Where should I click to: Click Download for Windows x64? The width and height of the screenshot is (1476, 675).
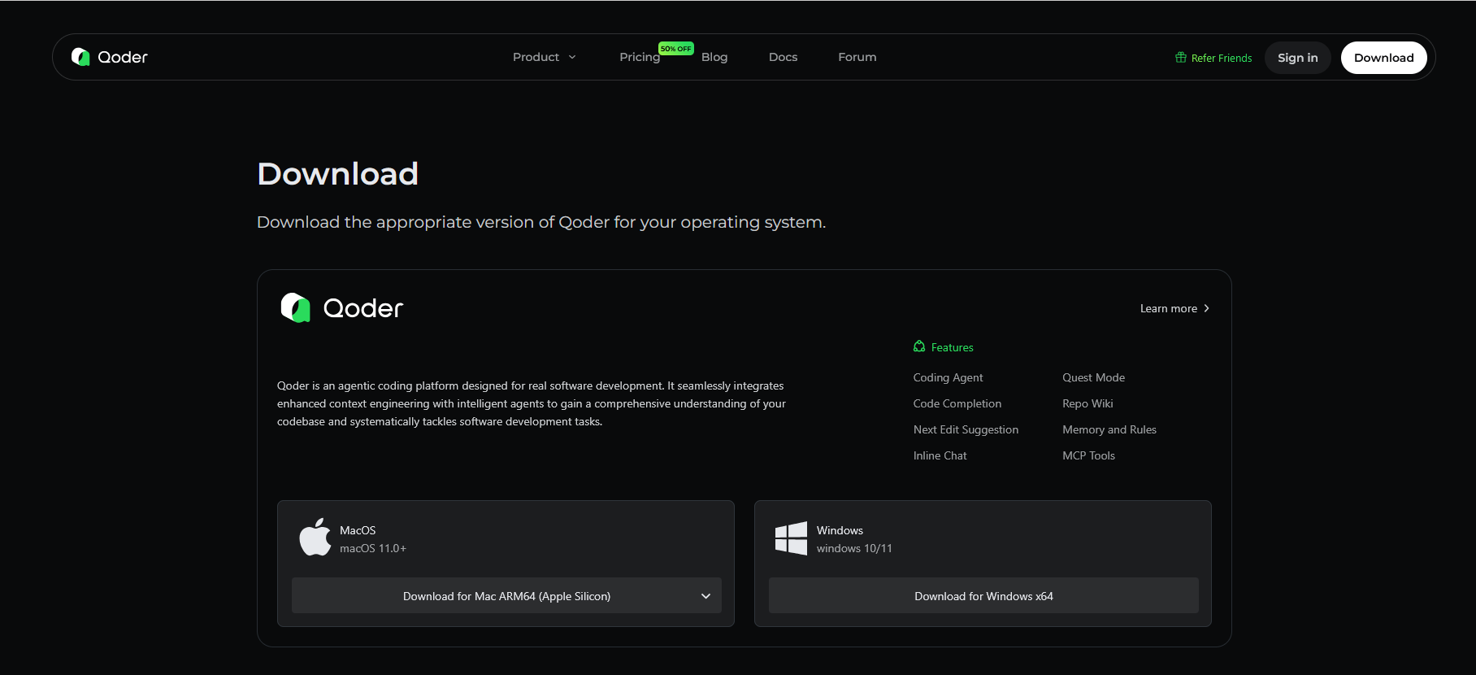[x=983, y=596]
